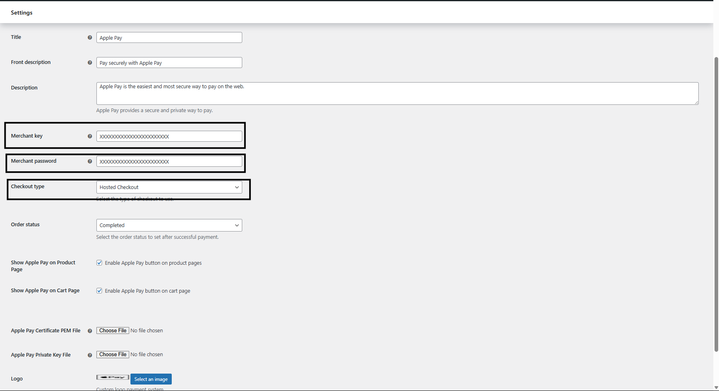Viewport: 719px width, 391px height.
Task: Click 'No file chosen' beside Certificate PEM File
Action: click(147, 330)
